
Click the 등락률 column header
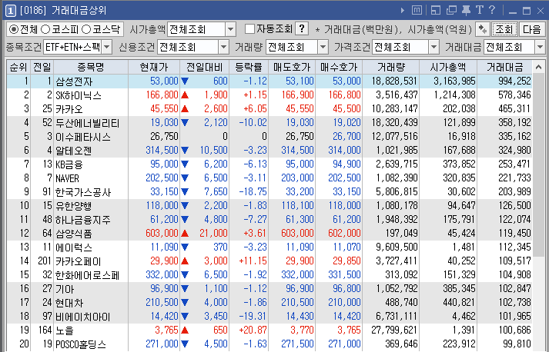(249, 67)
